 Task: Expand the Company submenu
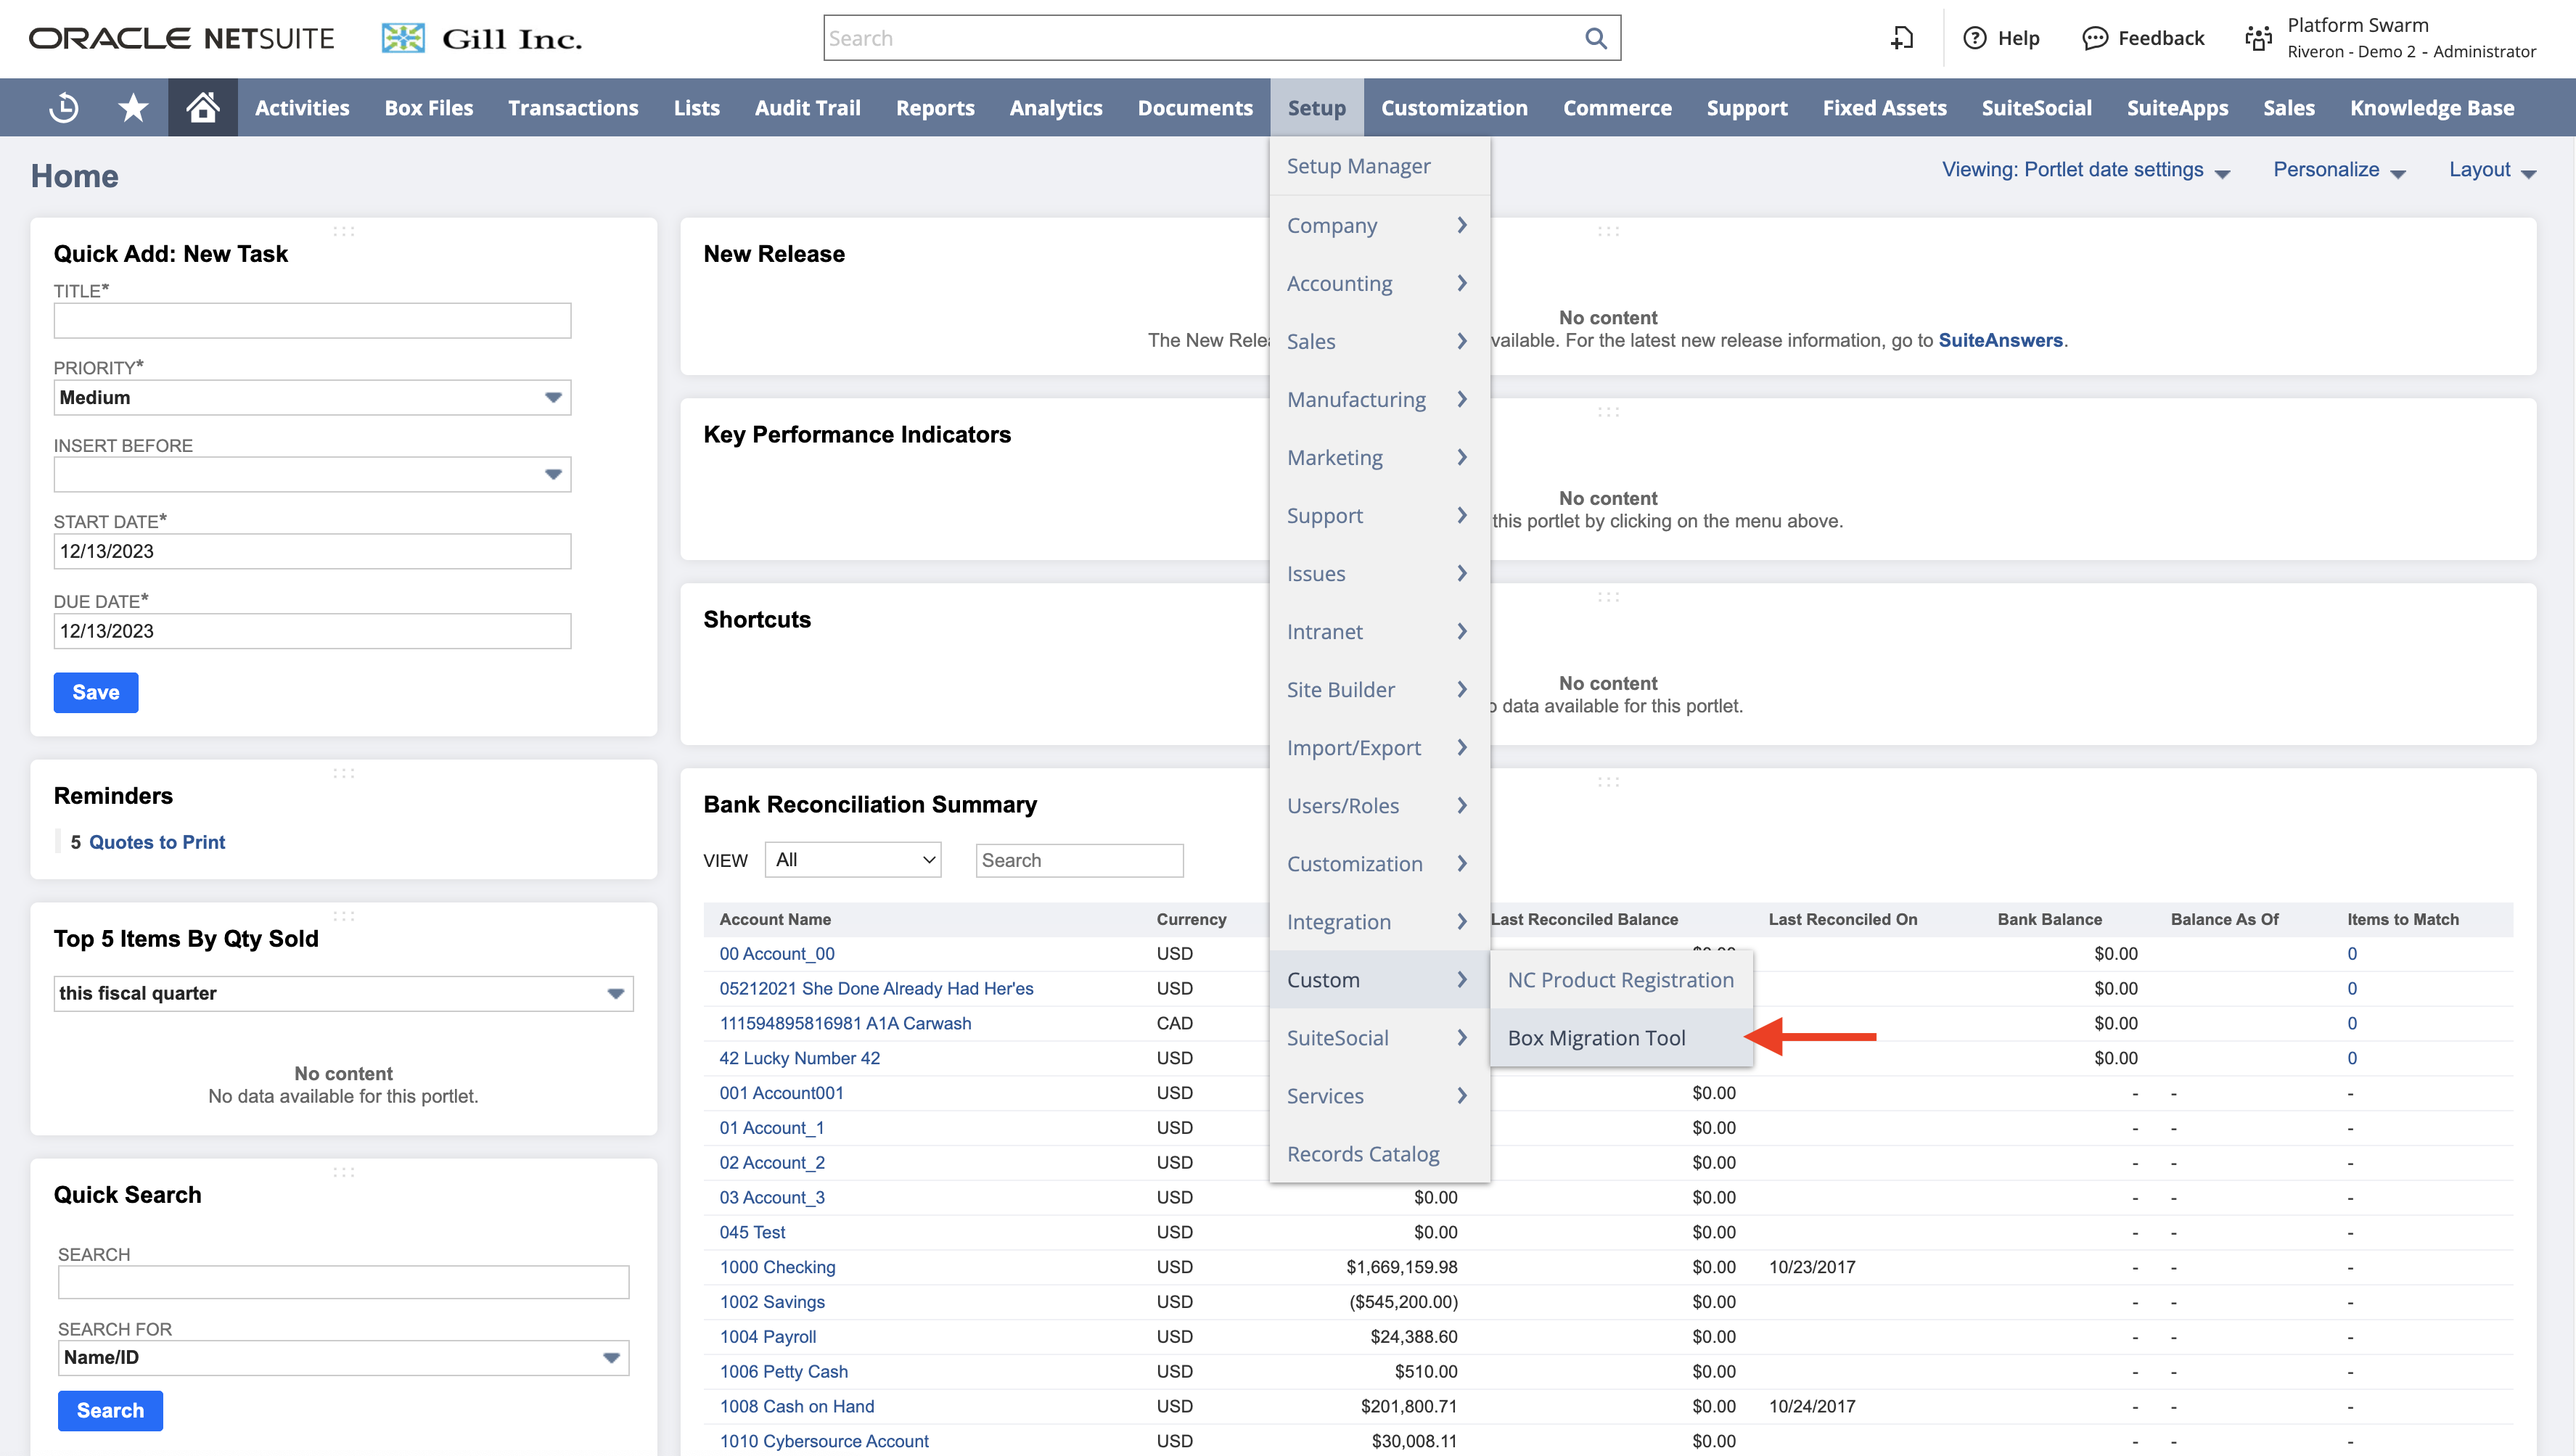(1379, 225)
